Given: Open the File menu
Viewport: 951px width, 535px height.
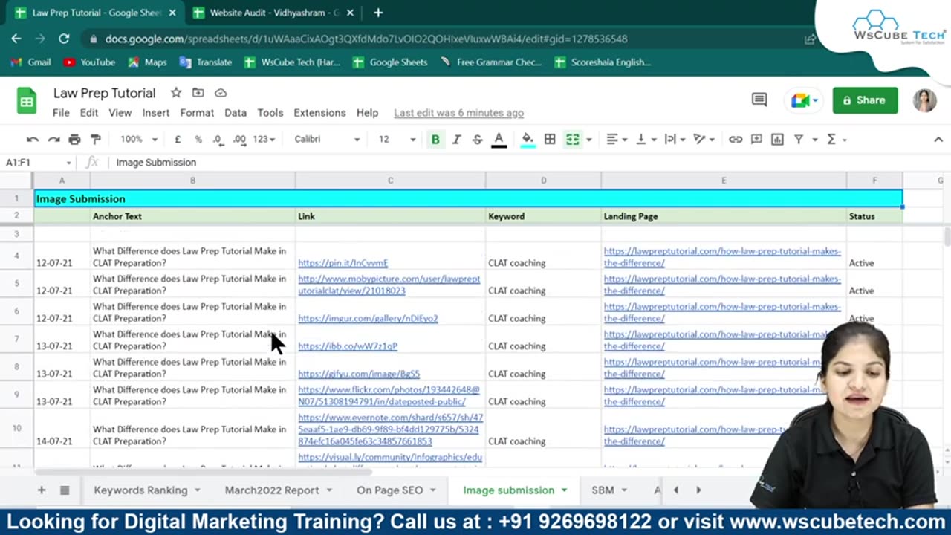Looking at the screenshot, I should click(x=61, y=113).
